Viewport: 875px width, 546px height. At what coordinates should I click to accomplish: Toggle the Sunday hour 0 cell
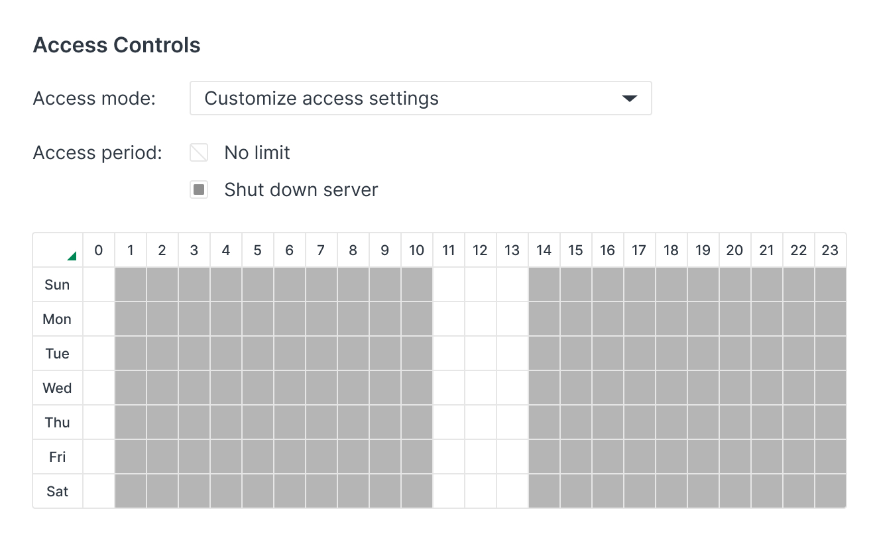[99, 285]
